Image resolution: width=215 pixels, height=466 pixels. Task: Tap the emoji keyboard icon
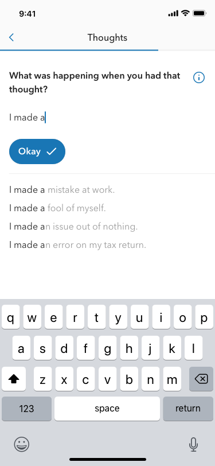[22, 444]
